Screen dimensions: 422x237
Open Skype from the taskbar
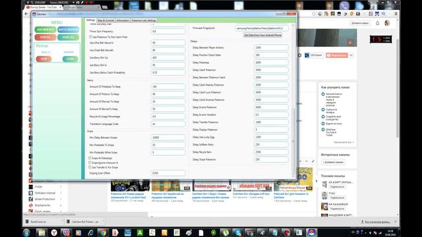pos(238,232)
